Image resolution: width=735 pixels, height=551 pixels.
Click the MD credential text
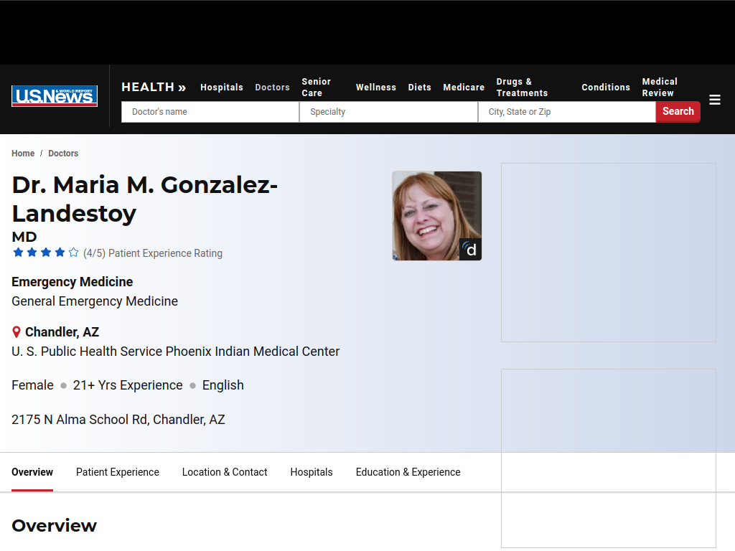tap(24, 237)
